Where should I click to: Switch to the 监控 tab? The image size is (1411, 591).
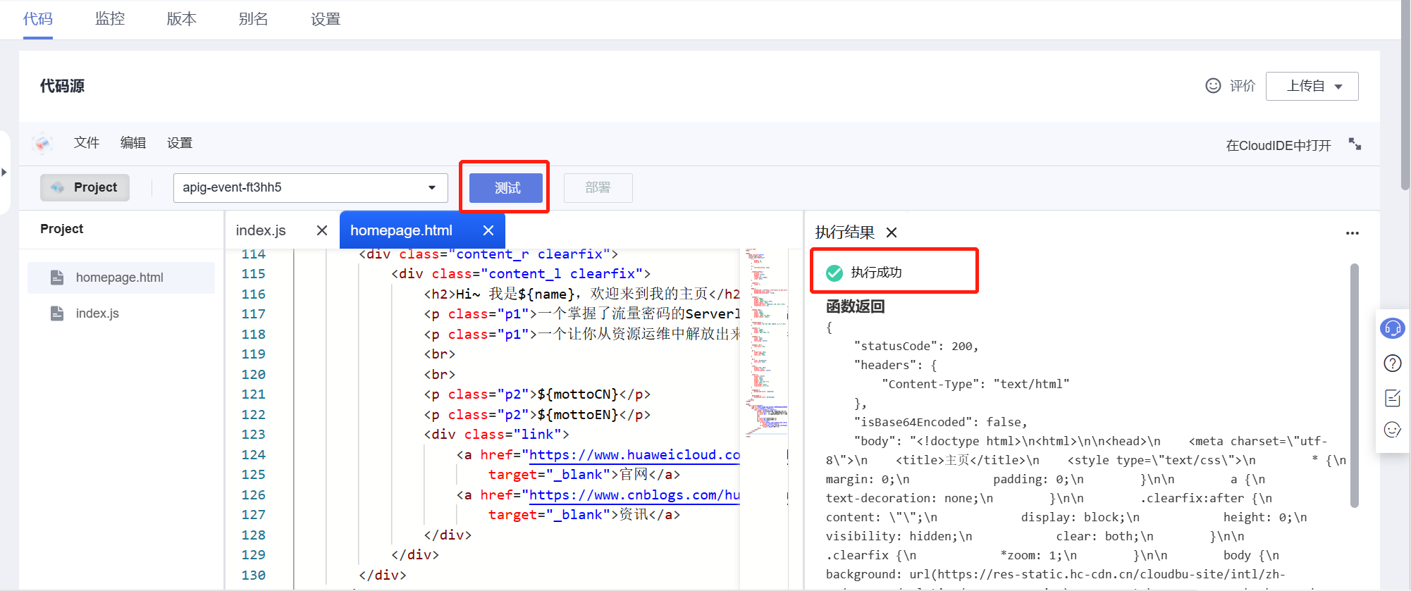point(110,19)
